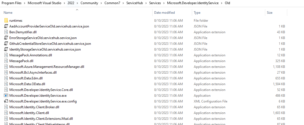Click the Microsoft.Identity.Client.Broker.dll icon

point(6,107)
